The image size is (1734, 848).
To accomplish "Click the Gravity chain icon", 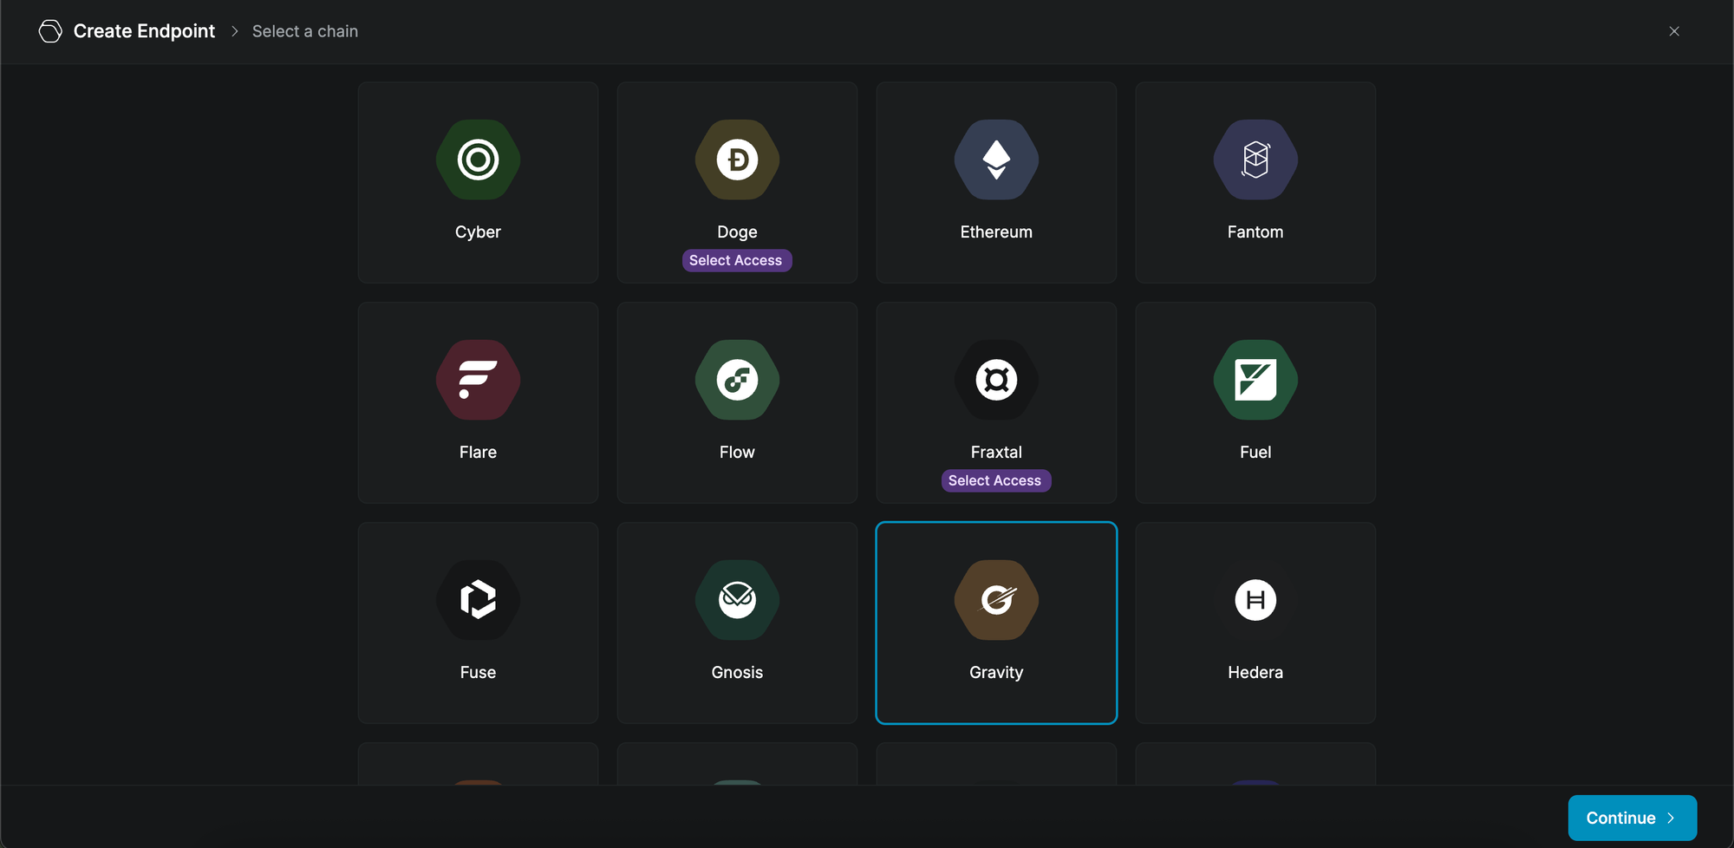I will [996, 600].
